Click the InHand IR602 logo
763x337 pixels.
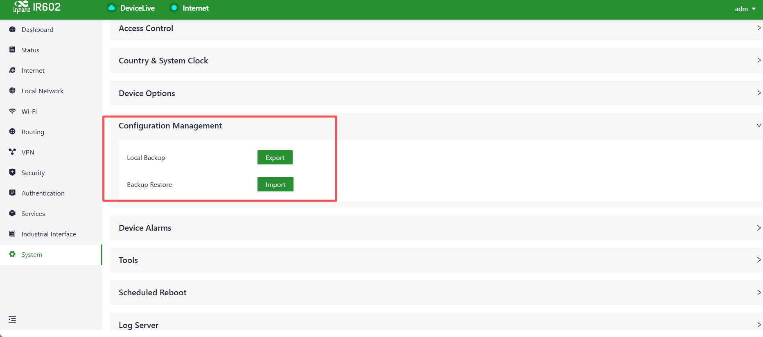pyautogui.click(x=37, y=7)
